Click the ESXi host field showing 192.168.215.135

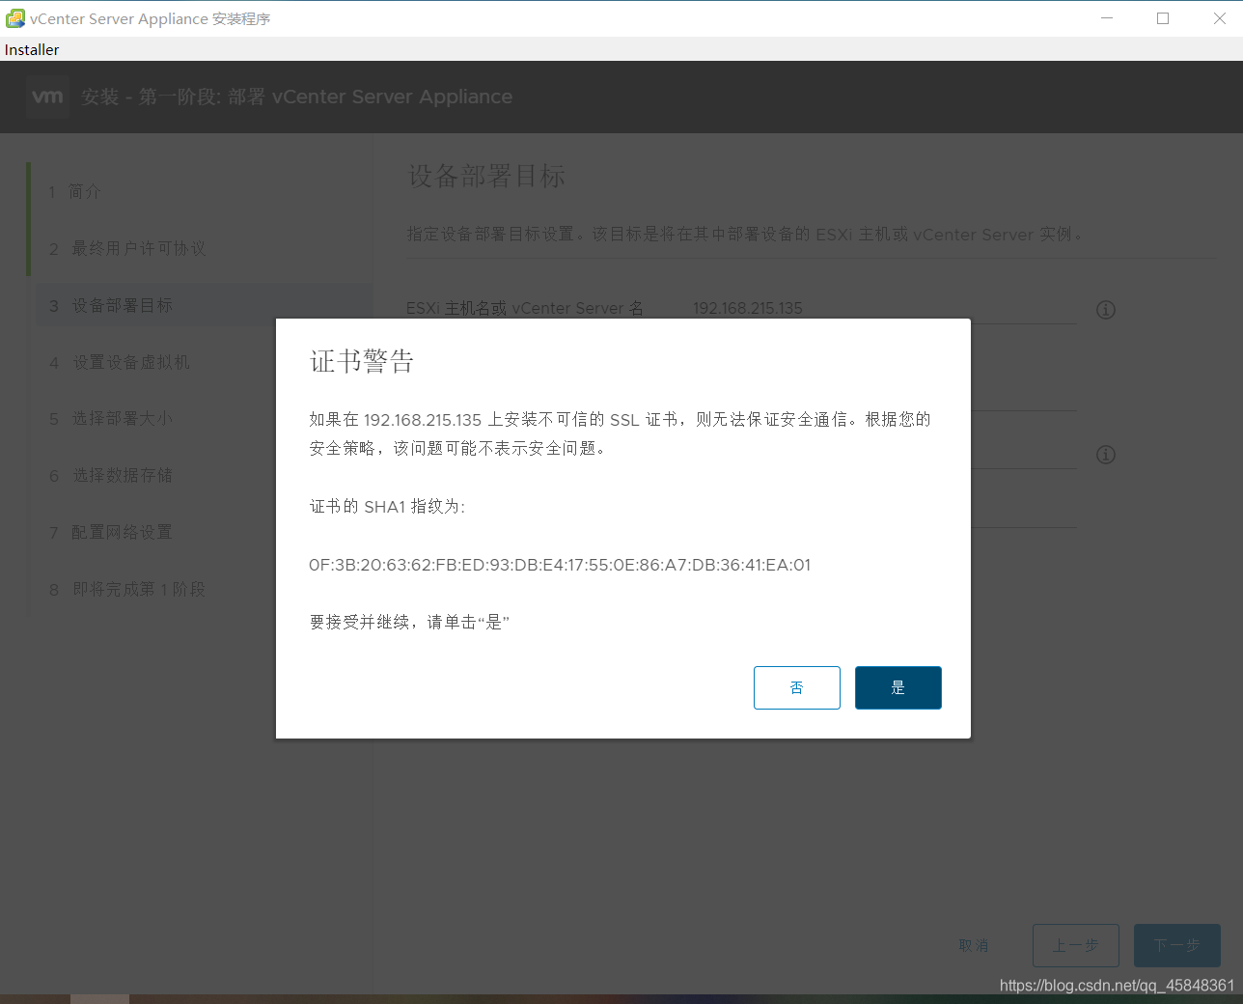click(883, 308)
